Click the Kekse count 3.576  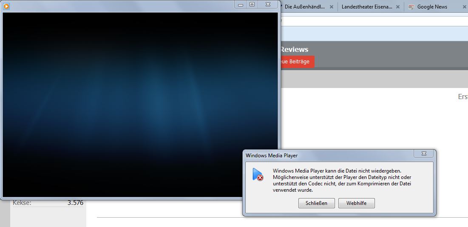(75, 203)
